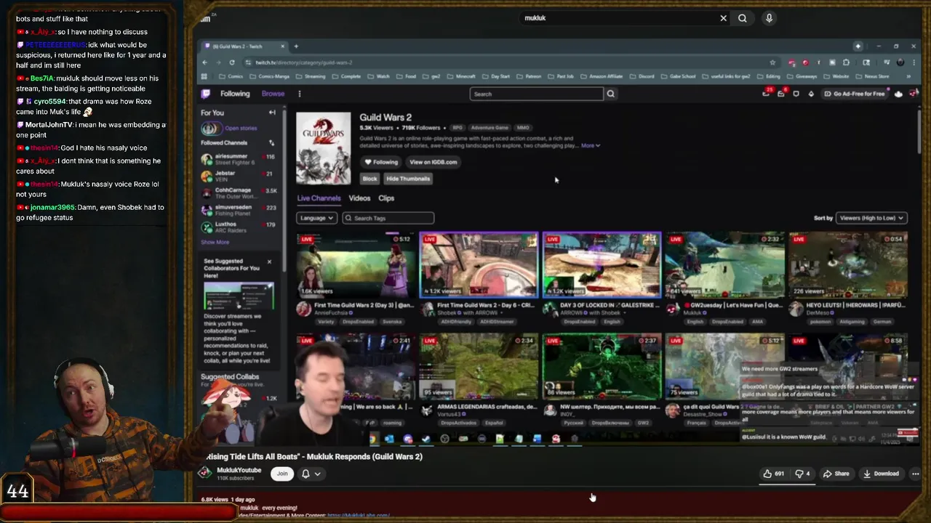Focus the Search Tags input field
This screenshot has height=523, width=931.
coord(388,218)
